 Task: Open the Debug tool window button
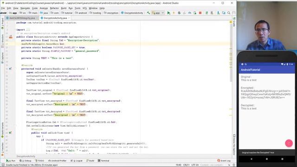pos(26,161)
